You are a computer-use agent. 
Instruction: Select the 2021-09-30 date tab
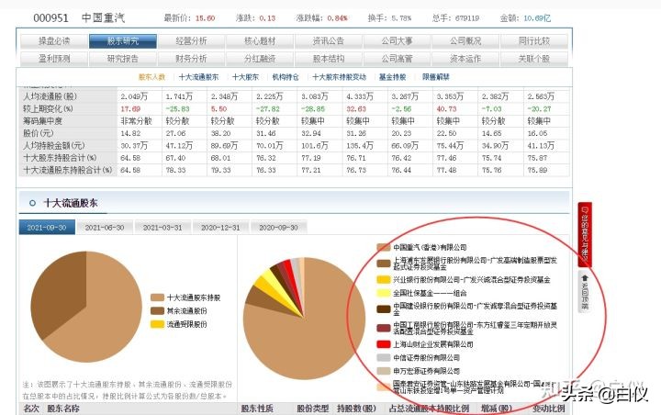pyautogui.click(x=47, y=228)
